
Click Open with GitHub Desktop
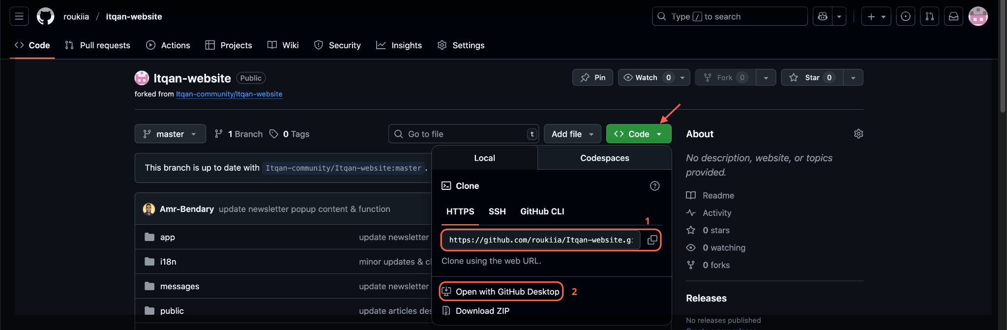(x=507, y=292)
